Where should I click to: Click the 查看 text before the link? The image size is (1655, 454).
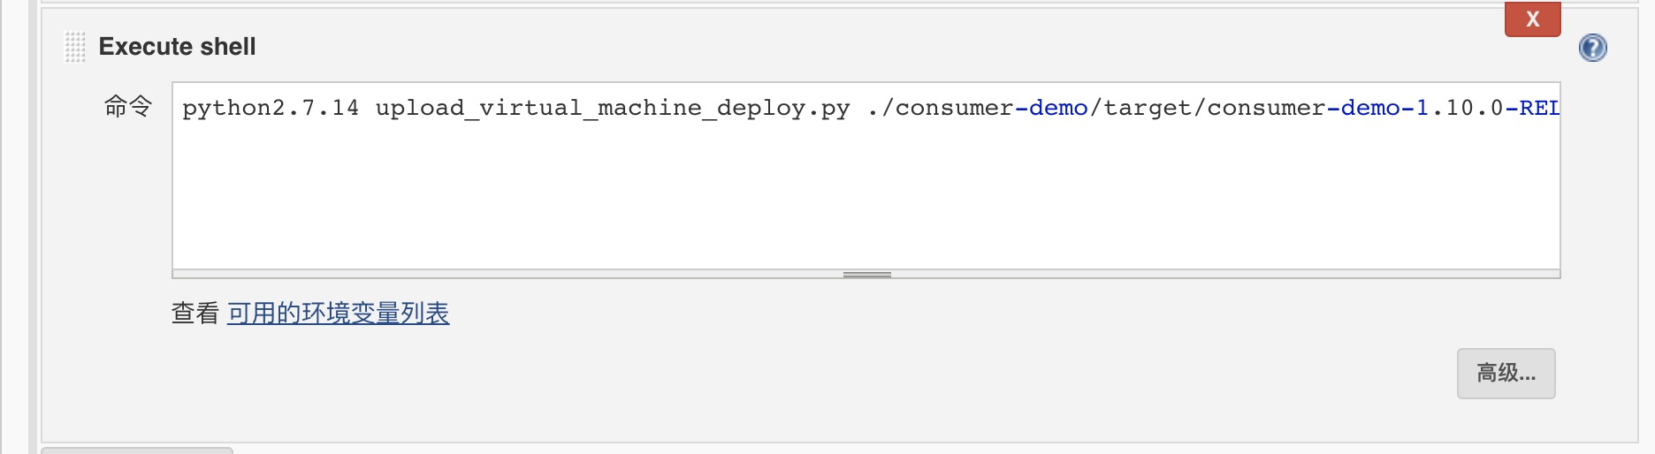194,314
